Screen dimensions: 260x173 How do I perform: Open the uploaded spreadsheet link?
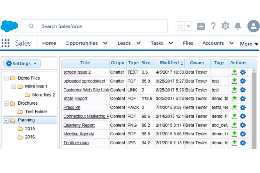click(84, 81)
